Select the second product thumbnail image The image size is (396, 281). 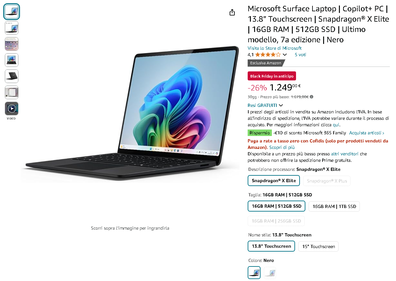[12, 28]
